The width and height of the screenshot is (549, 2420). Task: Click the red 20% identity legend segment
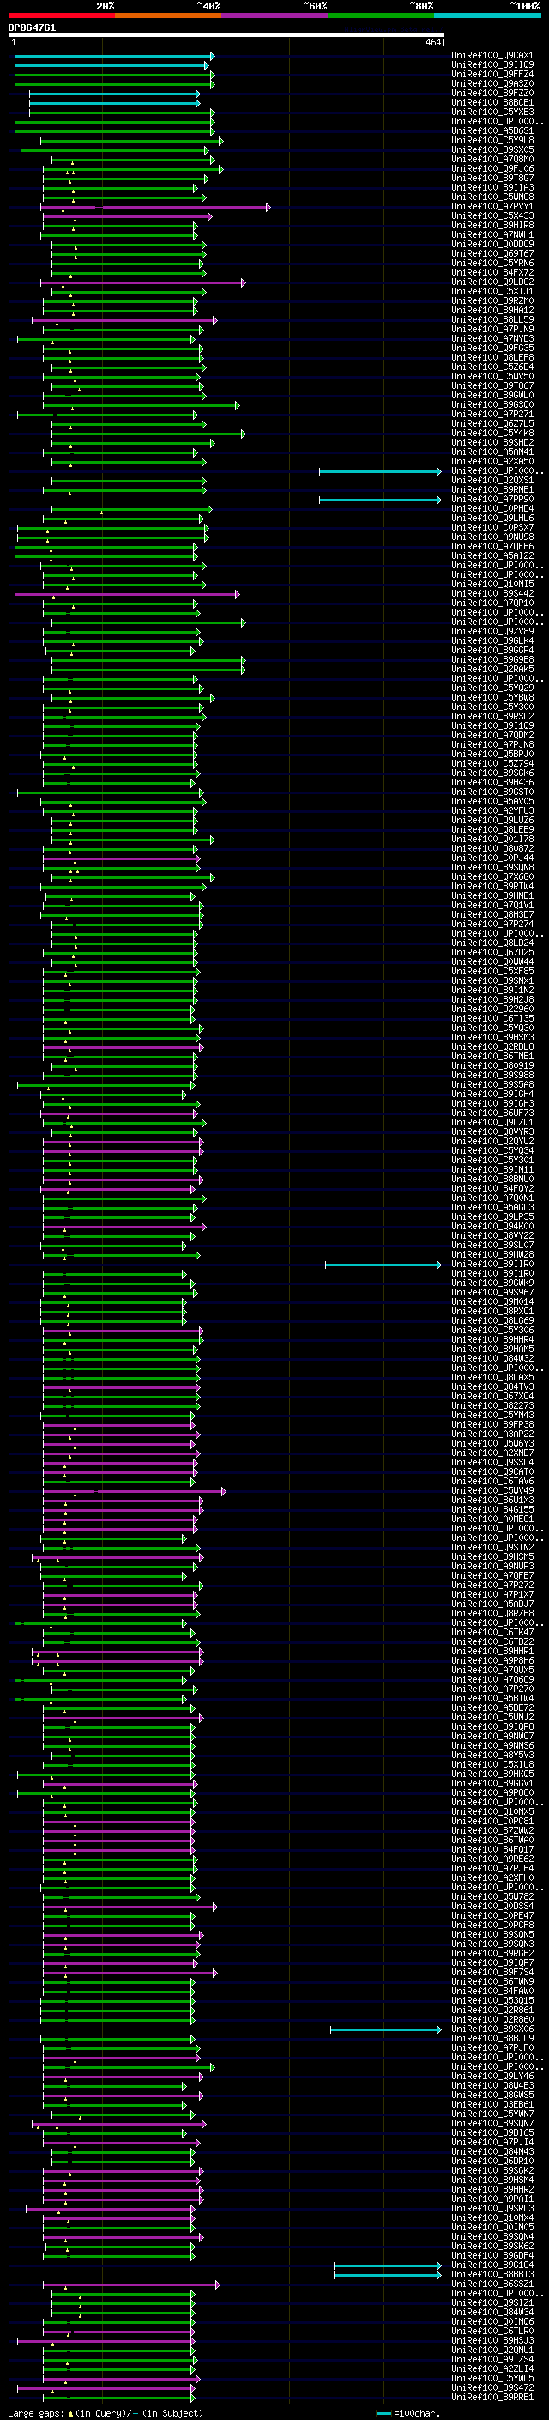pyautogui.click(x=61, y=15)
